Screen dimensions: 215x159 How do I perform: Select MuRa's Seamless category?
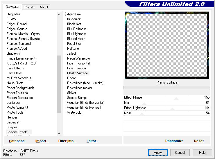tap(19, 78)
